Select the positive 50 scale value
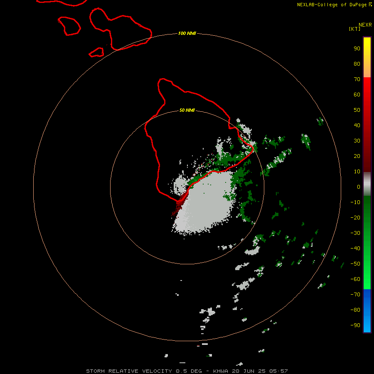Viewport: 374px width, 374px height. (357, 110)
